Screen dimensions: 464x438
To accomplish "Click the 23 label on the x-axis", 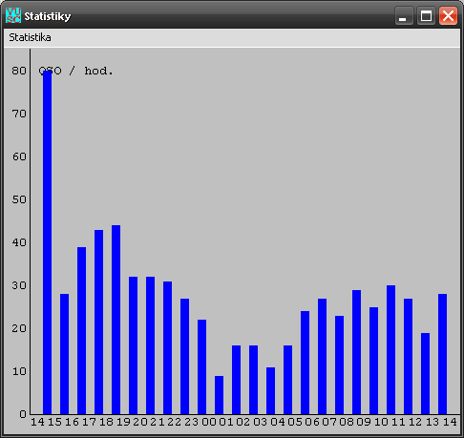I will coord(191,422).
